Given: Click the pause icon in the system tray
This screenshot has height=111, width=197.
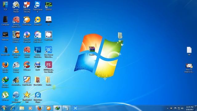Looking at the screenshot, I should (x=171, y=108).
